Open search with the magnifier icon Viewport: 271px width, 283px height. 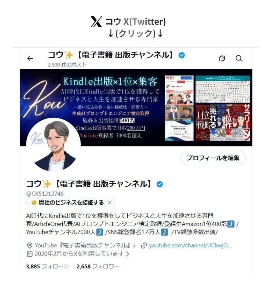[x=239, y=58]
